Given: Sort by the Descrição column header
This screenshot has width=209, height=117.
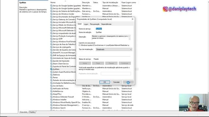Looking at the screenshot, I should point(86,2).
